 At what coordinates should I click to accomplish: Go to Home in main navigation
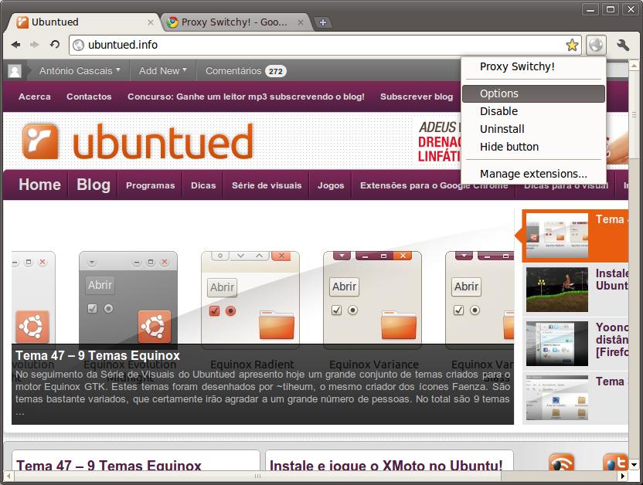pos(39,185)
